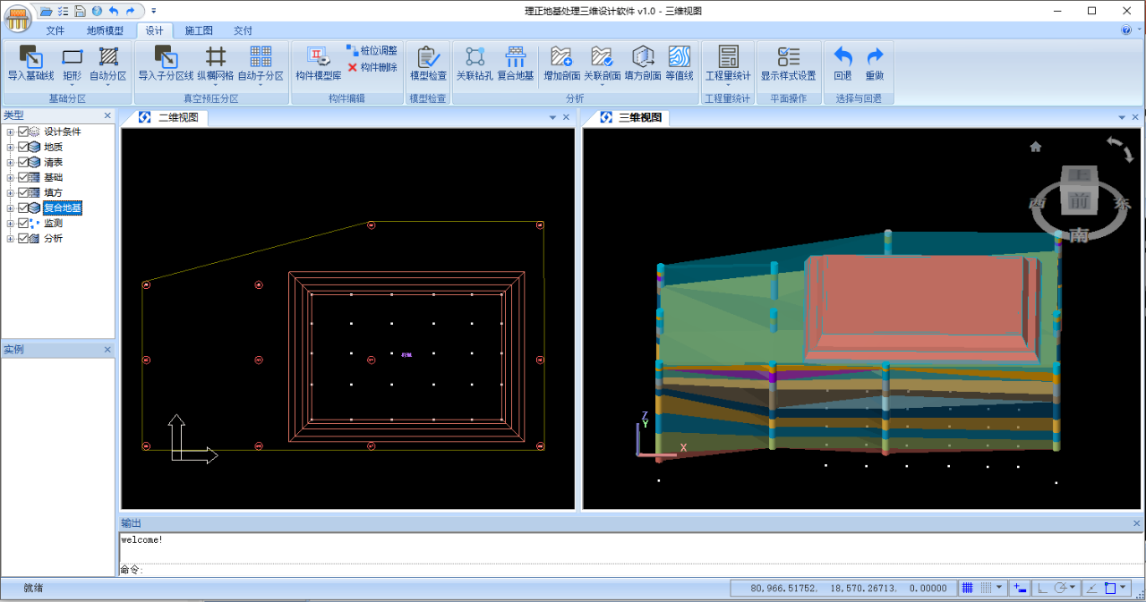The image size is (1146, 602).
Task: Expand the 基础 tree node
Action: (10, 178)
